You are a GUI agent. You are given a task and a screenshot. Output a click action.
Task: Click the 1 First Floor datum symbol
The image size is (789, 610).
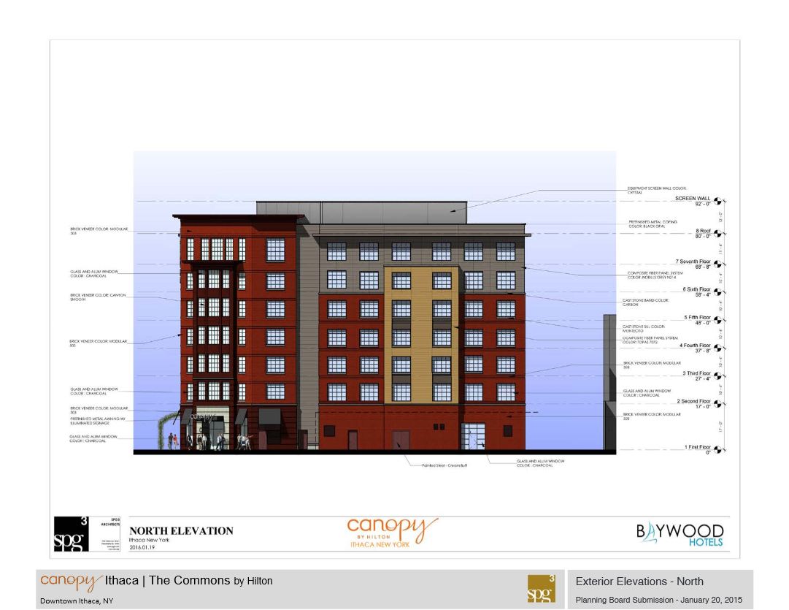717,449
